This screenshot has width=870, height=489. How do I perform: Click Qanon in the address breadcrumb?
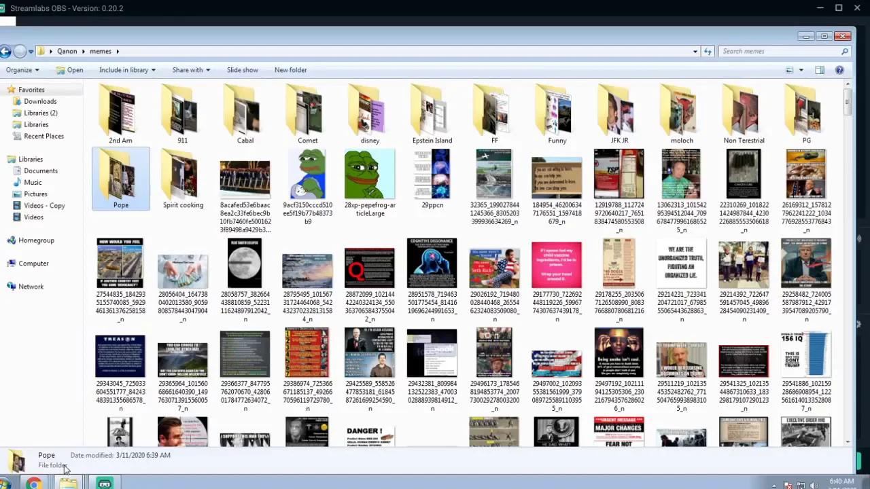[x=67, y=52]
